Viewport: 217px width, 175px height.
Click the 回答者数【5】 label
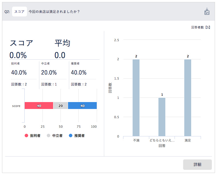coord(201,27)
